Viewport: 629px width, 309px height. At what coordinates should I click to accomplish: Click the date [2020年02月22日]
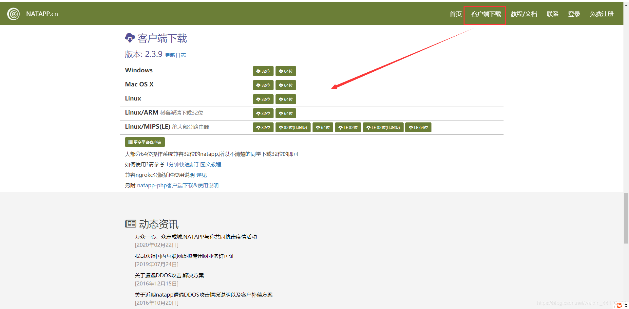pyautogui.click(x=157, y=245)
